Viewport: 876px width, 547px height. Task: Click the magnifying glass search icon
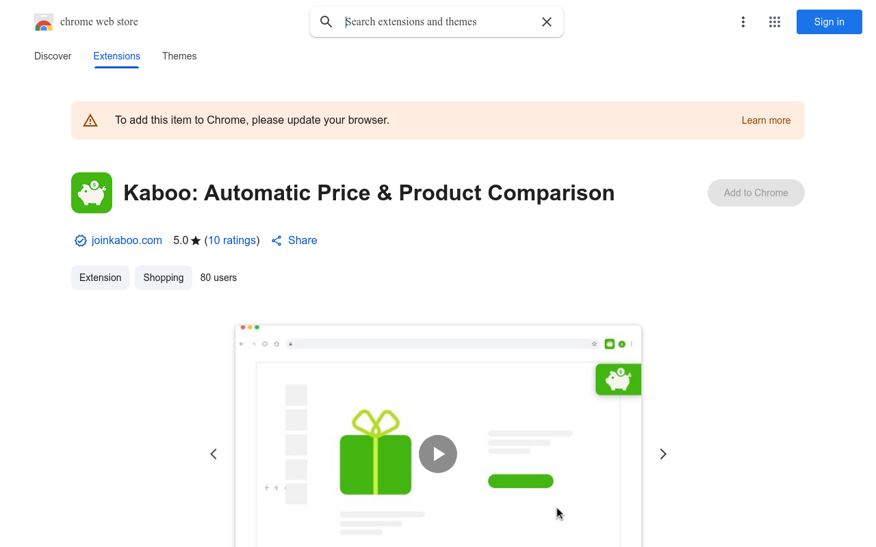coord(326,22)
